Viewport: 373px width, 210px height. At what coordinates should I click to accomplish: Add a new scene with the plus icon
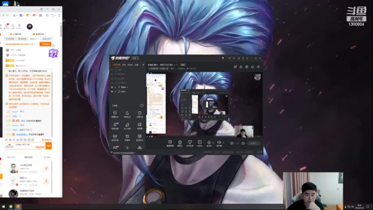pyautogui.click(x=143, y=65)
